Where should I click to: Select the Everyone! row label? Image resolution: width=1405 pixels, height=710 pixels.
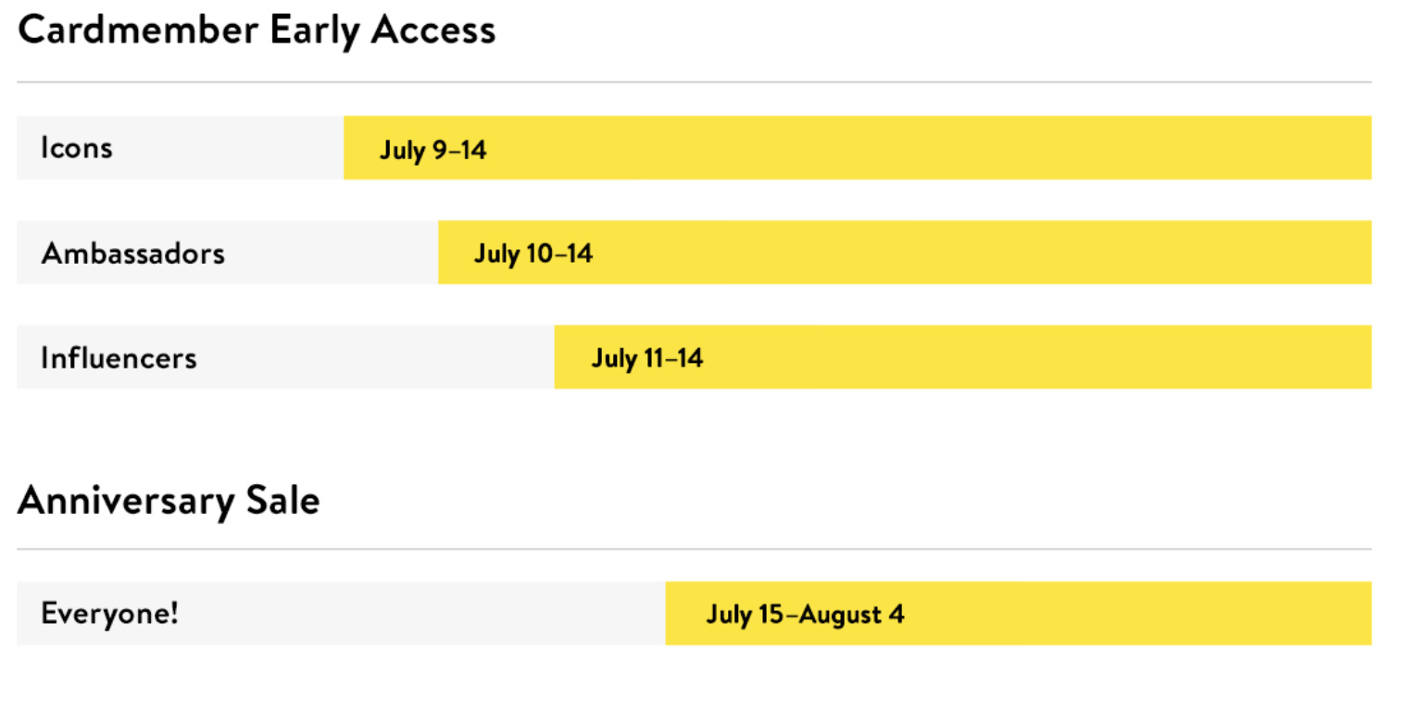coord(109,613)
